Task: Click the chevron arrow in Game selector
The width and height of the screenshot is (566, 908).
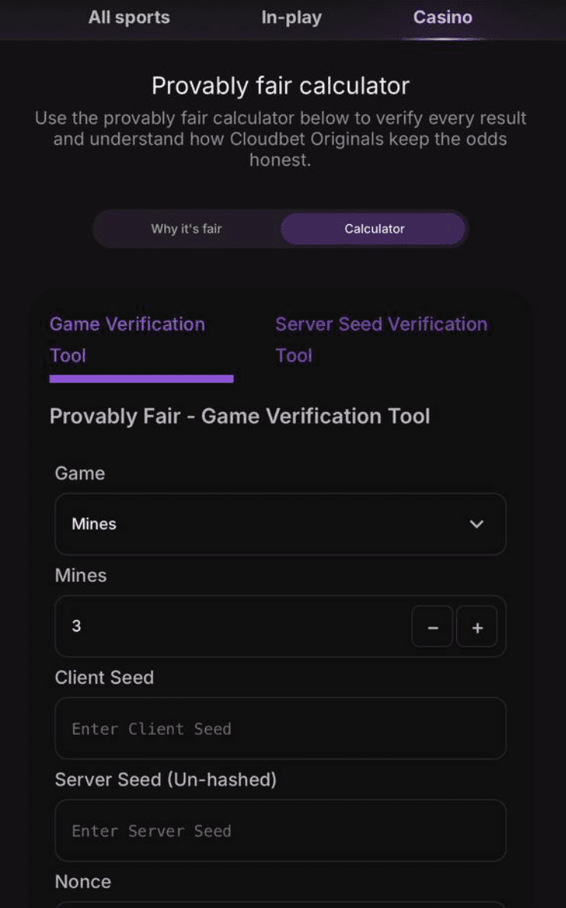Action: (x=477, y=524)
